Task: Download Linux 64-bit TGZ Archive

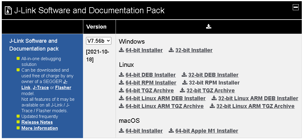Action: (x=150, y=91)
